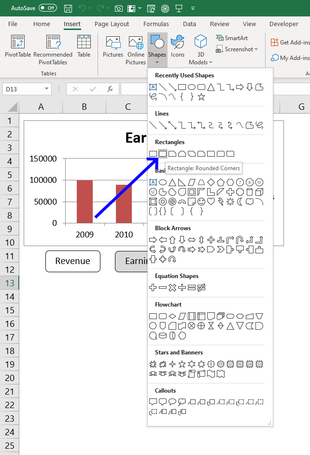
Task: Switch to the Home tab
Action: pos(42,24)
